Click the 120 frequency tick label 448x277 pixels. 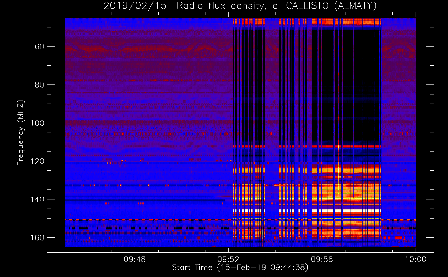pyautogui.click(x=37, y=161)
